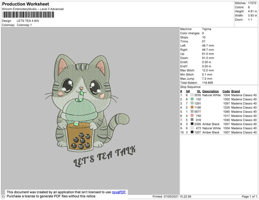Select the light mint swatch in stop 3
The image size is (259, 200).
(192, 103)
